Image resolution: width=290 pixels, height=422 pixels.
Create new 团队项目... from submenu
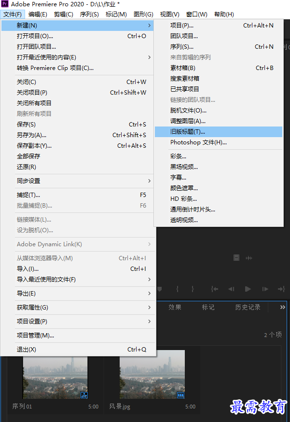[x=219, y=36]
